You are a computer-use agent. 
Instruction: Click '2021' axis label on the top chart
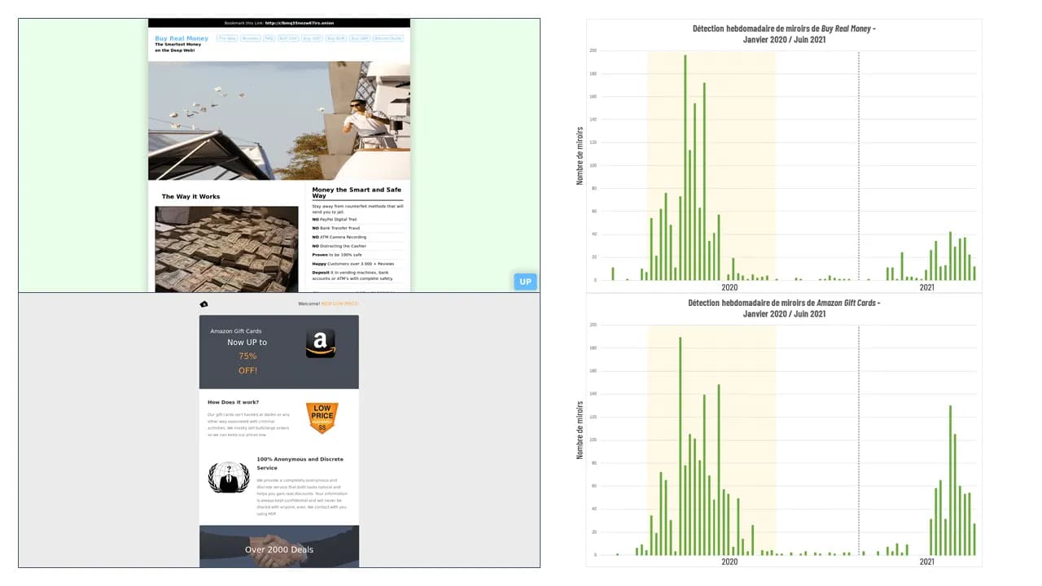(x=927, y=287)
